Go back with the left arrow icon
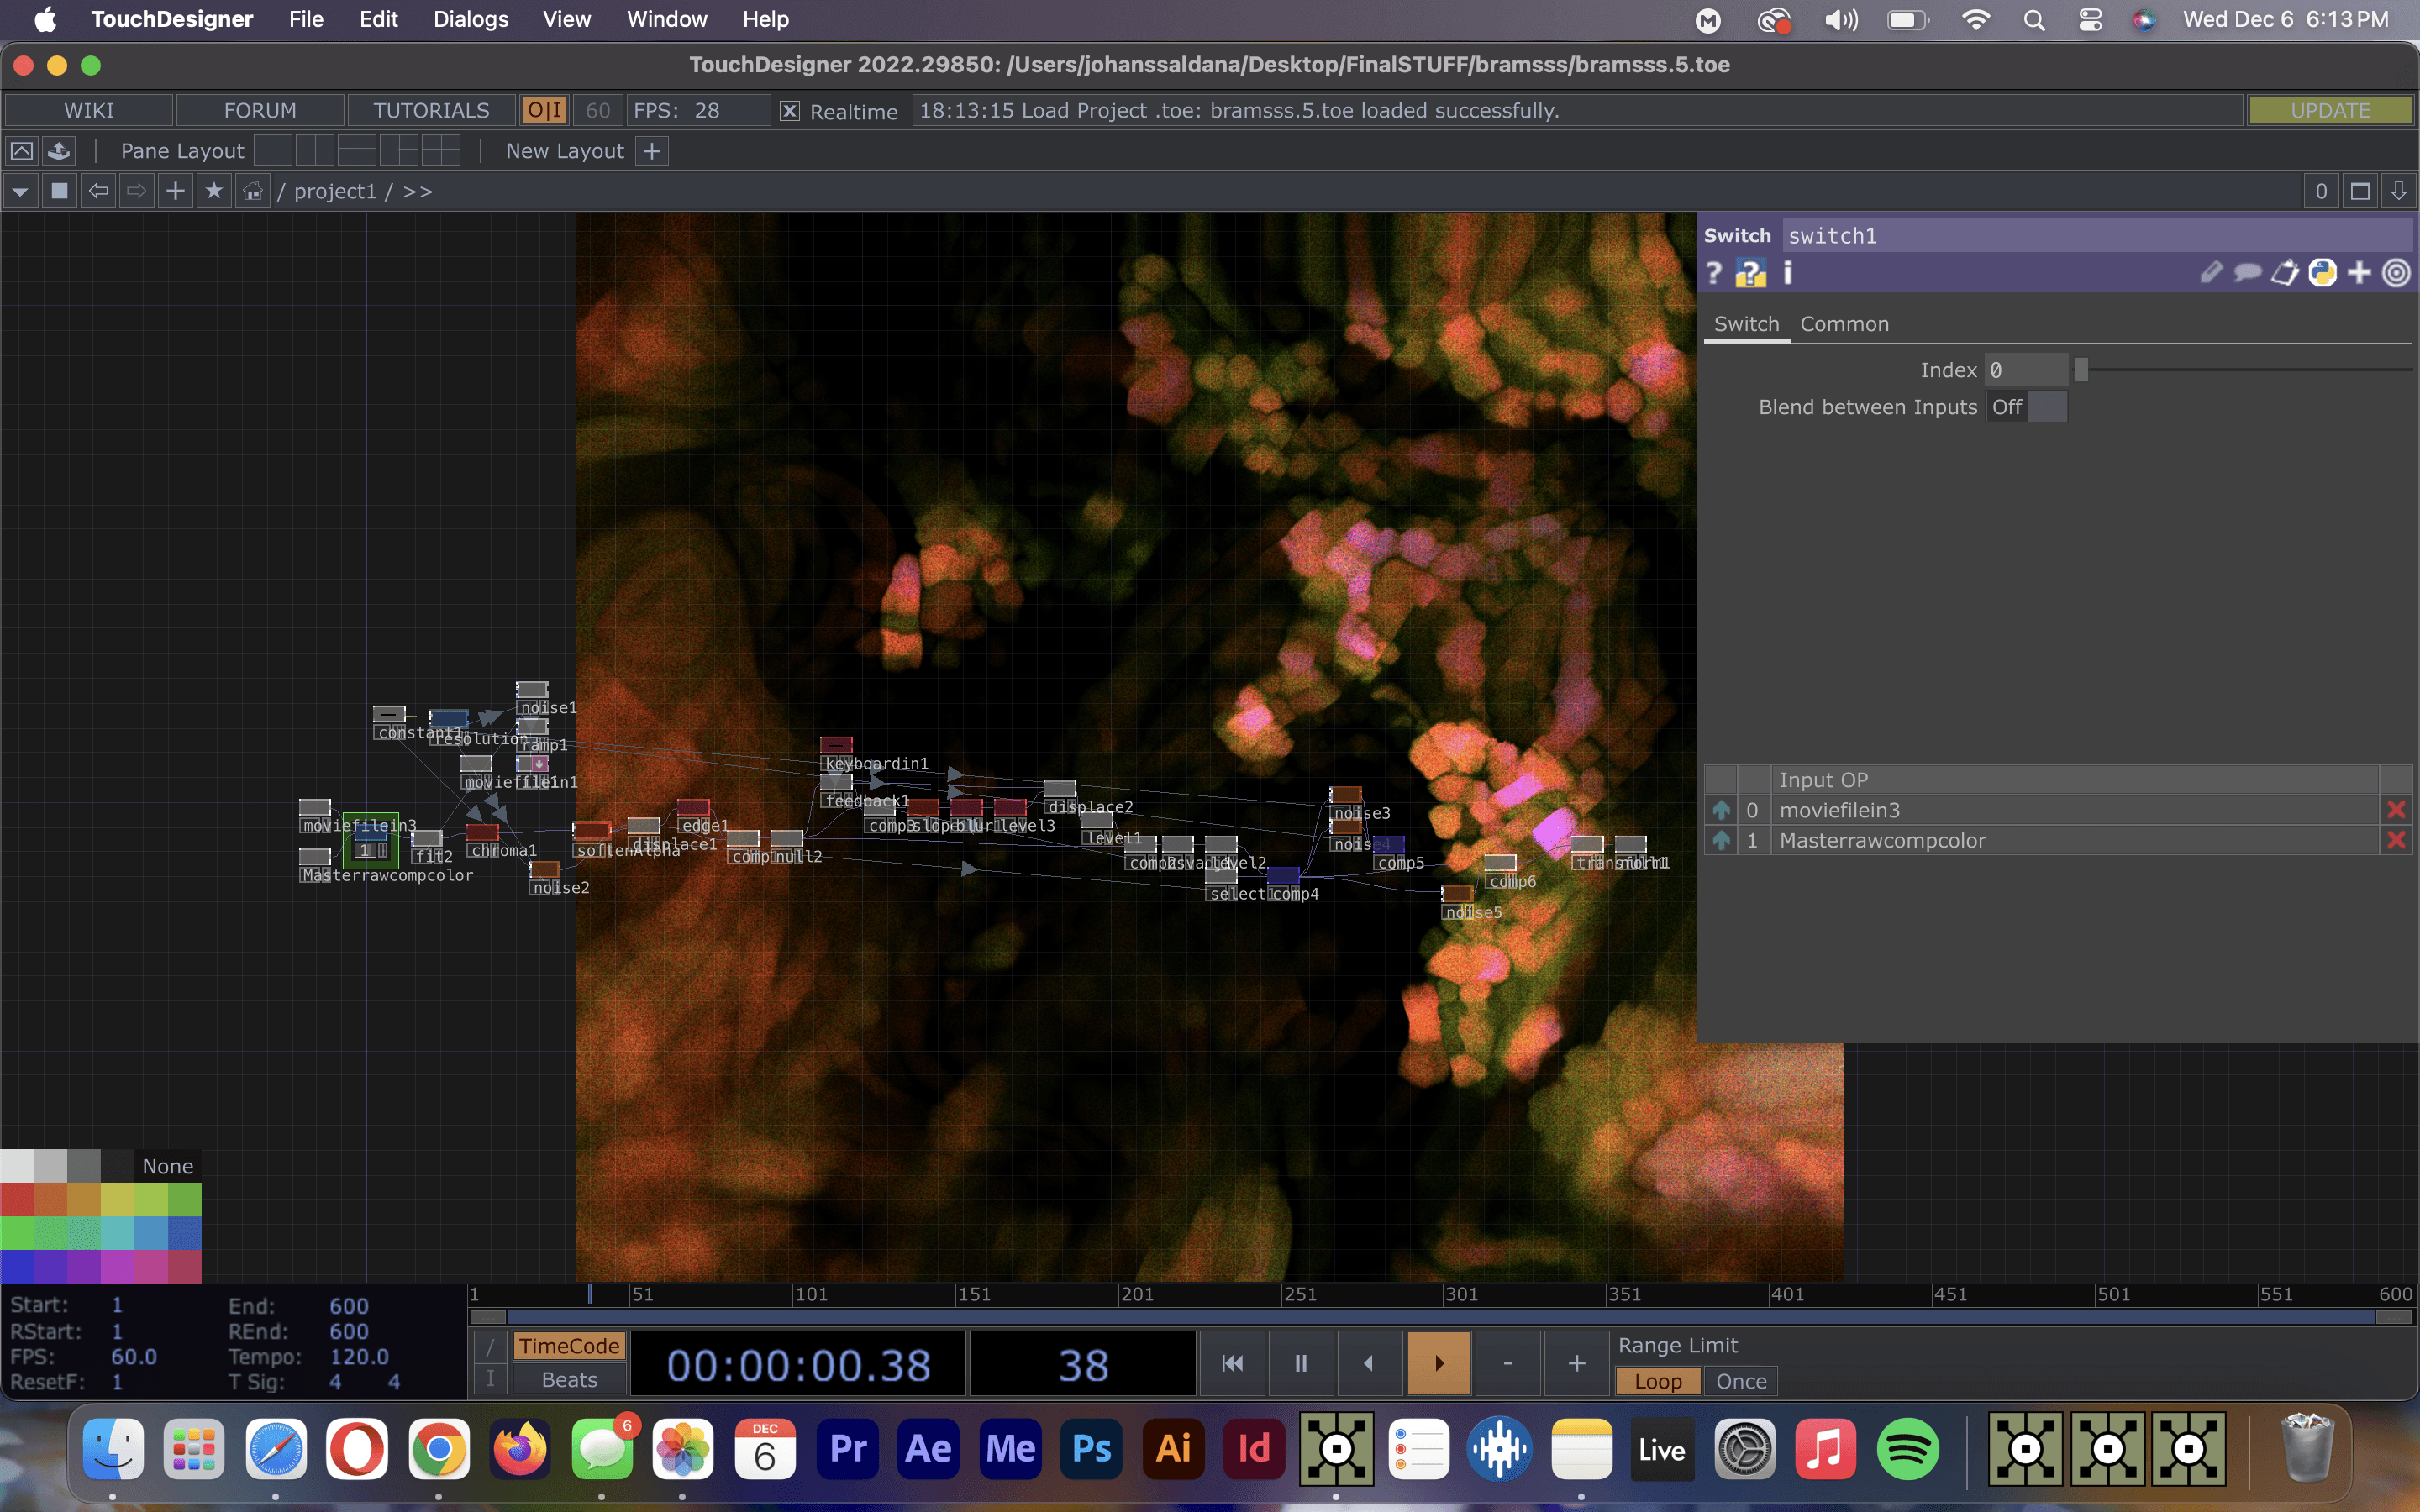 click(98, 191)
